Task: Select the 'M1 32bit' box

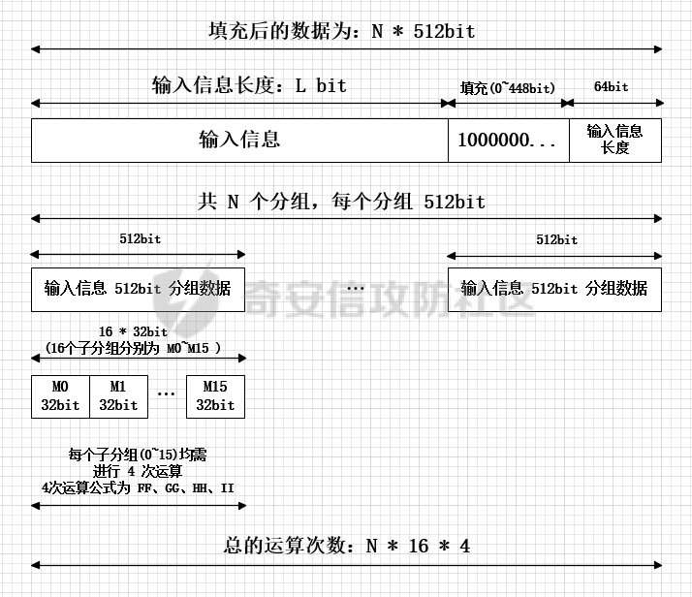Action: coord(118,396)
